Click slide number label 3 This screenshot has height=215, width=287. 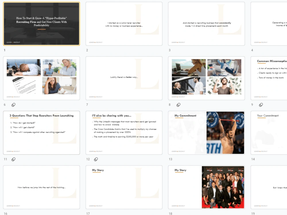(x=170, y=50)
